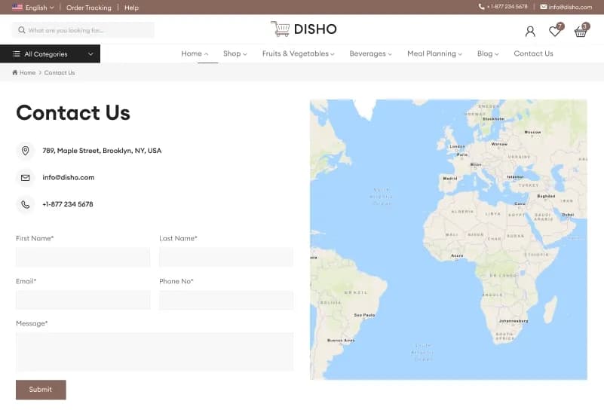
Task: Expand the Beverages menu
Action: coord(370,54)
